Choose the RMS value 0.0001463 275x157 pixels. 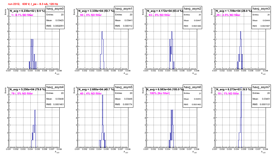tap(196, 105)
